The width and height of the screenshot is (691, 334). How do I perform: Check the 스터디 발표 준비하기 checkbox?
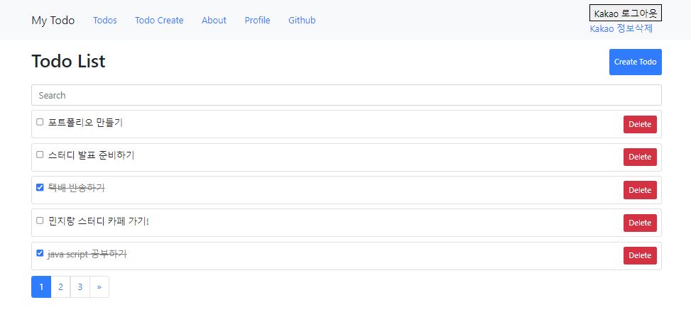coord(40,155)
